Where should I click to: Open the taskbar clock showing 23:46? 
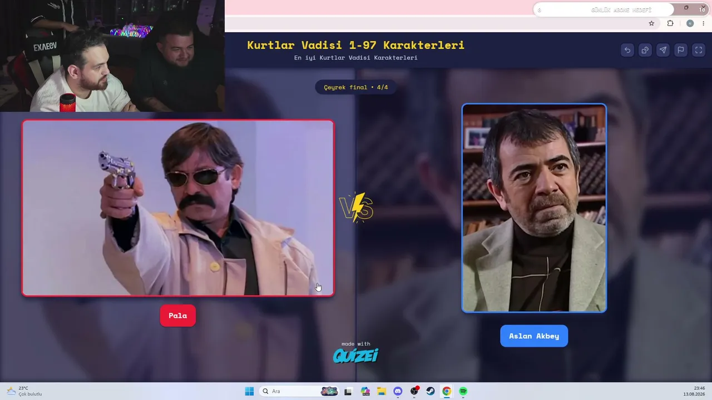(x=694, y=391)
